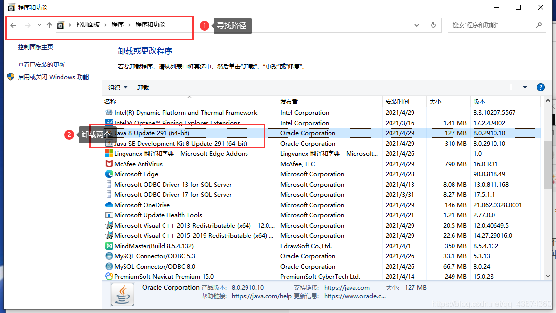
Task: Click the 卸载 toolbar button
Action: point(143,88)
